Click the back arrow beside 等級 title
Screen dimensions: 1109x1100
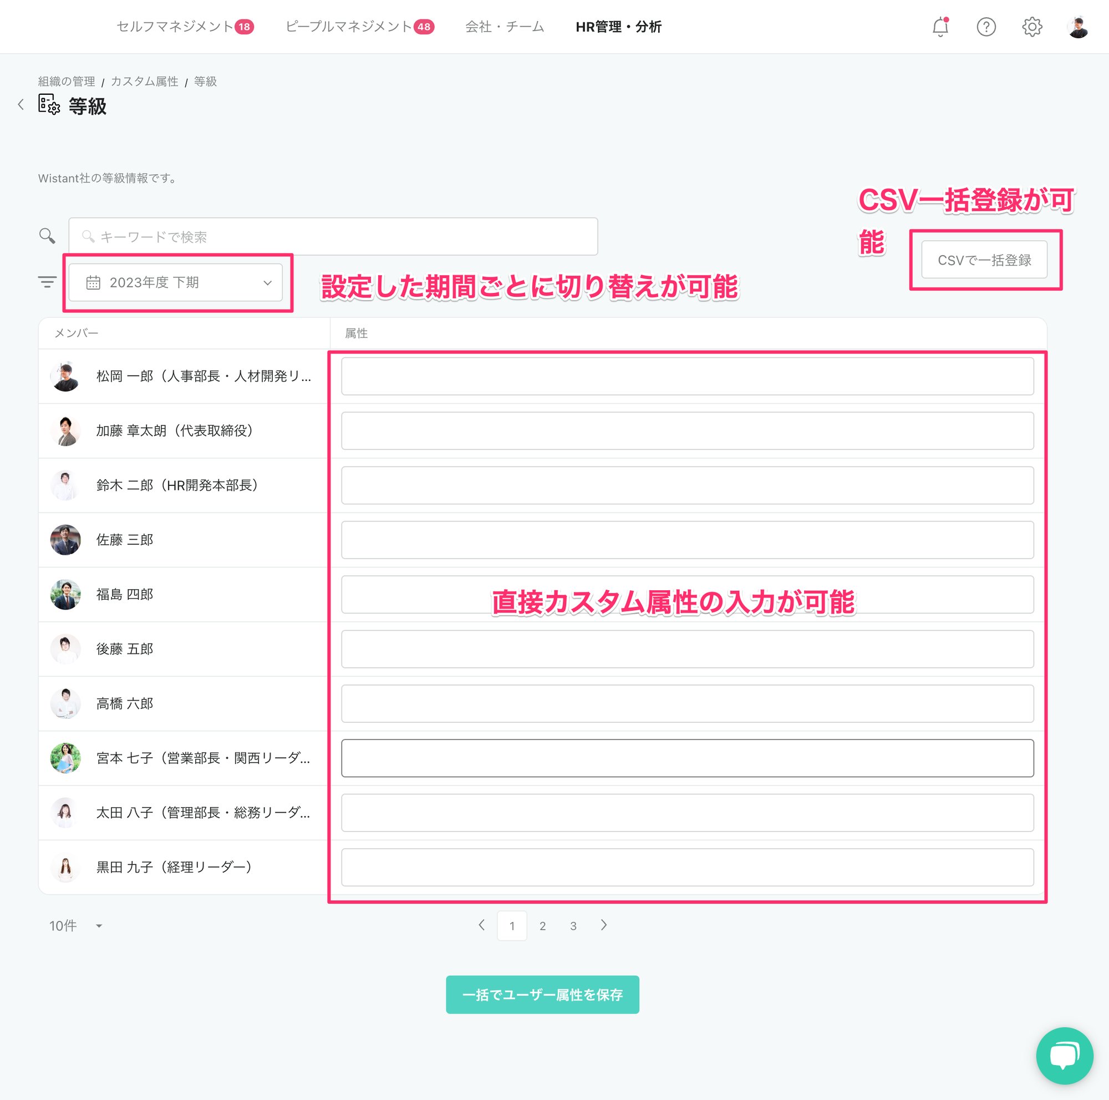pos(21,104)
